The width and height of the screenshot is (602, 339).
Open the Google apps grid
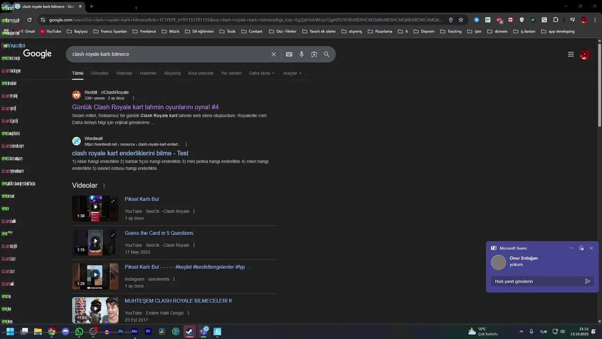coord(571,54)
